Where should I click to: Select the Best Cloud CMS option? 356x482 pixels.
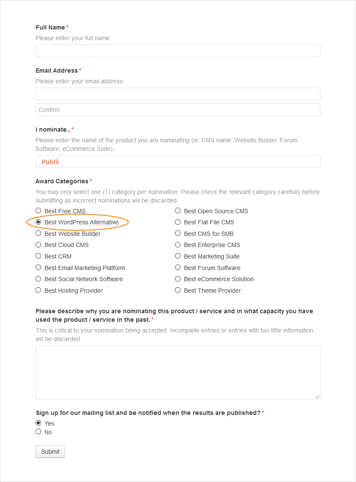click(x=38, y=244)
